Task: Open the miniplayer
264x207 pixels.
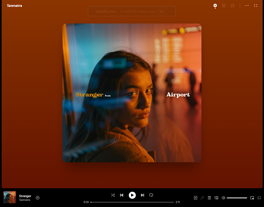Action: [x=252, y=198]
